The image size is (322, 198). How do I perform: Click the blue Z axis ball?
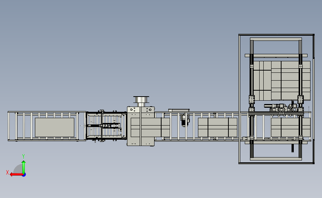(x=24, y=175)
